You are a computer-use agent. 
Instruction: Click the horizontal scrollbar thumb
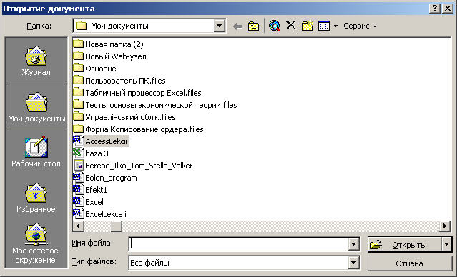pyautogui.click(x=117, y=226)
